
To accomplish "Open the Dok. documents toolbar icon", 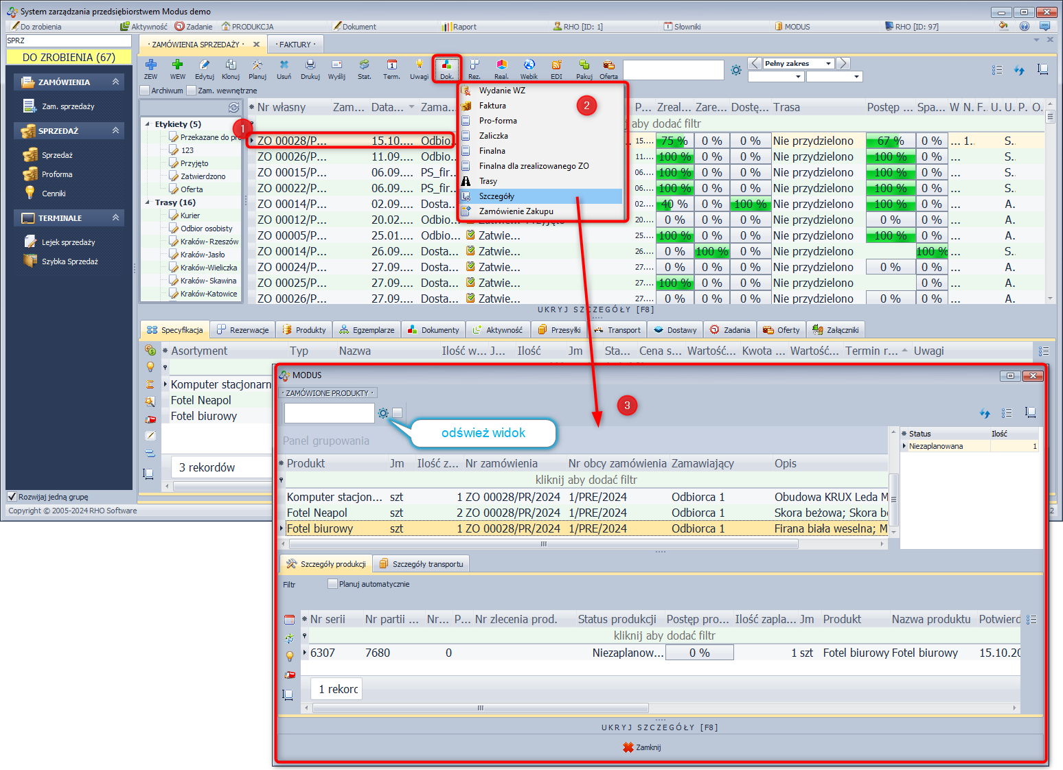I will (446, 68).
